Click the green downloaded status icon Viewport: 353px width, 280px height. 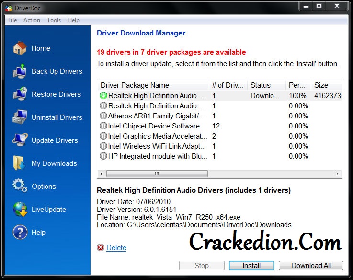point(103,96)
